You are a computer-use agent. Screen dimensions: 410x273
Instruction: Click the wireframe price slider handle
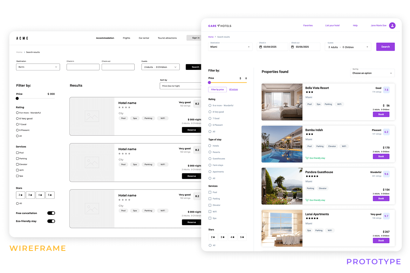17,99
